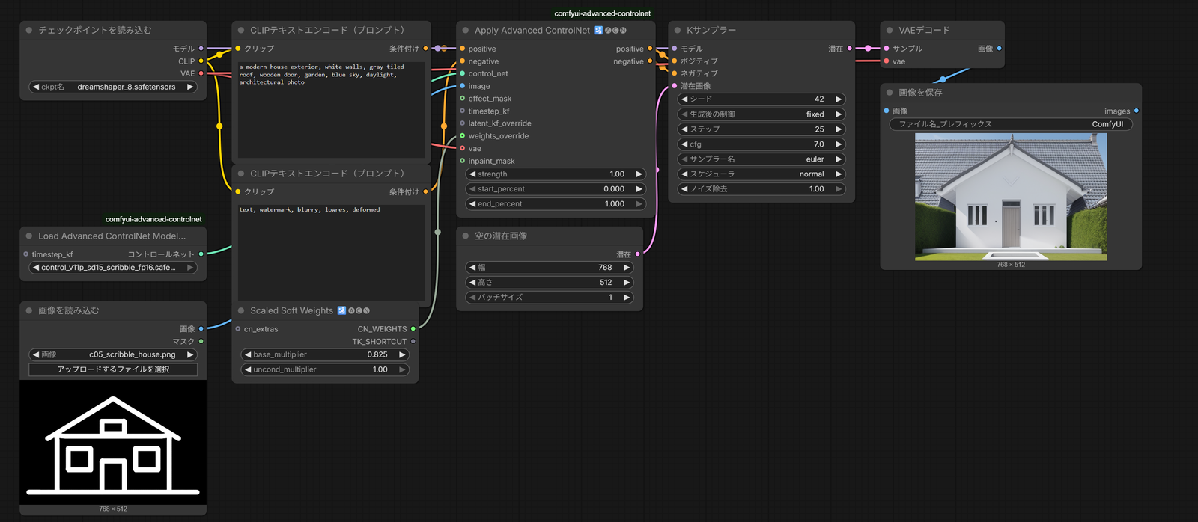1198x522 pixels.
Task: Click the strength 1.00 value field
Action: coord(556,174)
